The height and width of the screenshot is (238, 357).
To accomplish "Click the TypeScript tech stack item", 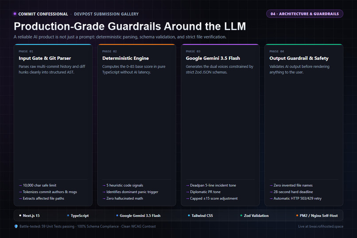I will (78, 216).
